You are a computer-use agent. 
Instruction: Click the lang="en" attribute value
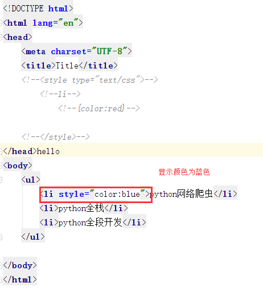click(x=68, y=23)
